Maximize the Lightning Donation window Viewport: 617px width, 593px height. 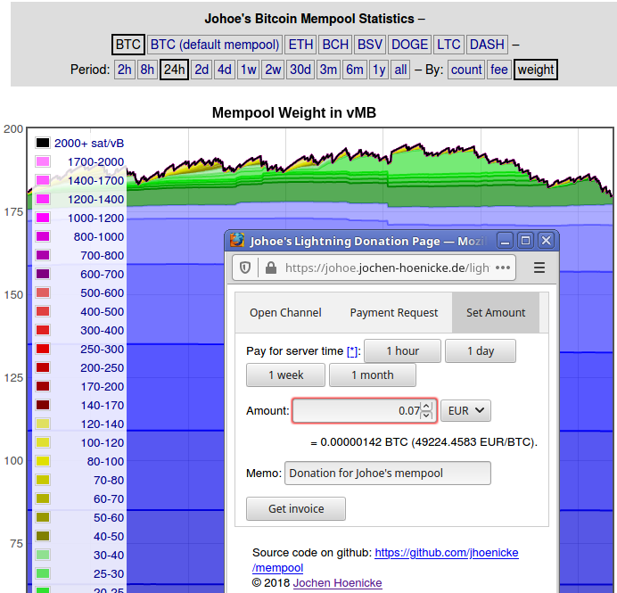point(526,241)
